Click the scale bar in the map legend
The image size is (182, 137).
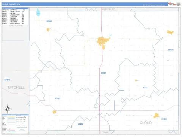(22, 127)
